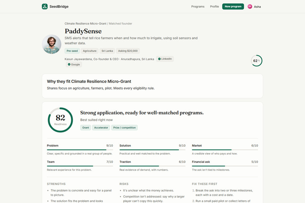Click the Market 6/10 score value

pos(255,146)
